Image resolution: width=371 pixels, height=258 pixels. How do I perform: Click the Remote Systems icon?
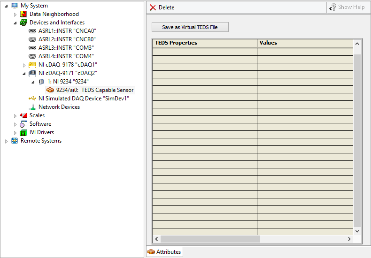click(x=15, y=141)
